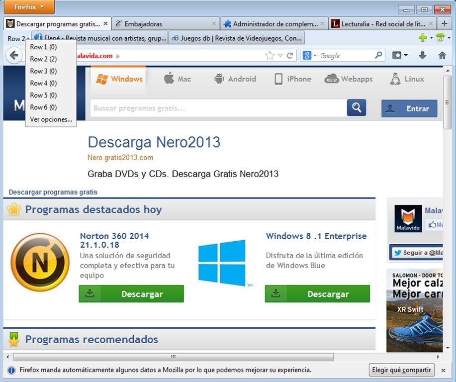The image size is (456, 382).
Task: Select the Mac platform tab
Action: (x=178, y=79)
